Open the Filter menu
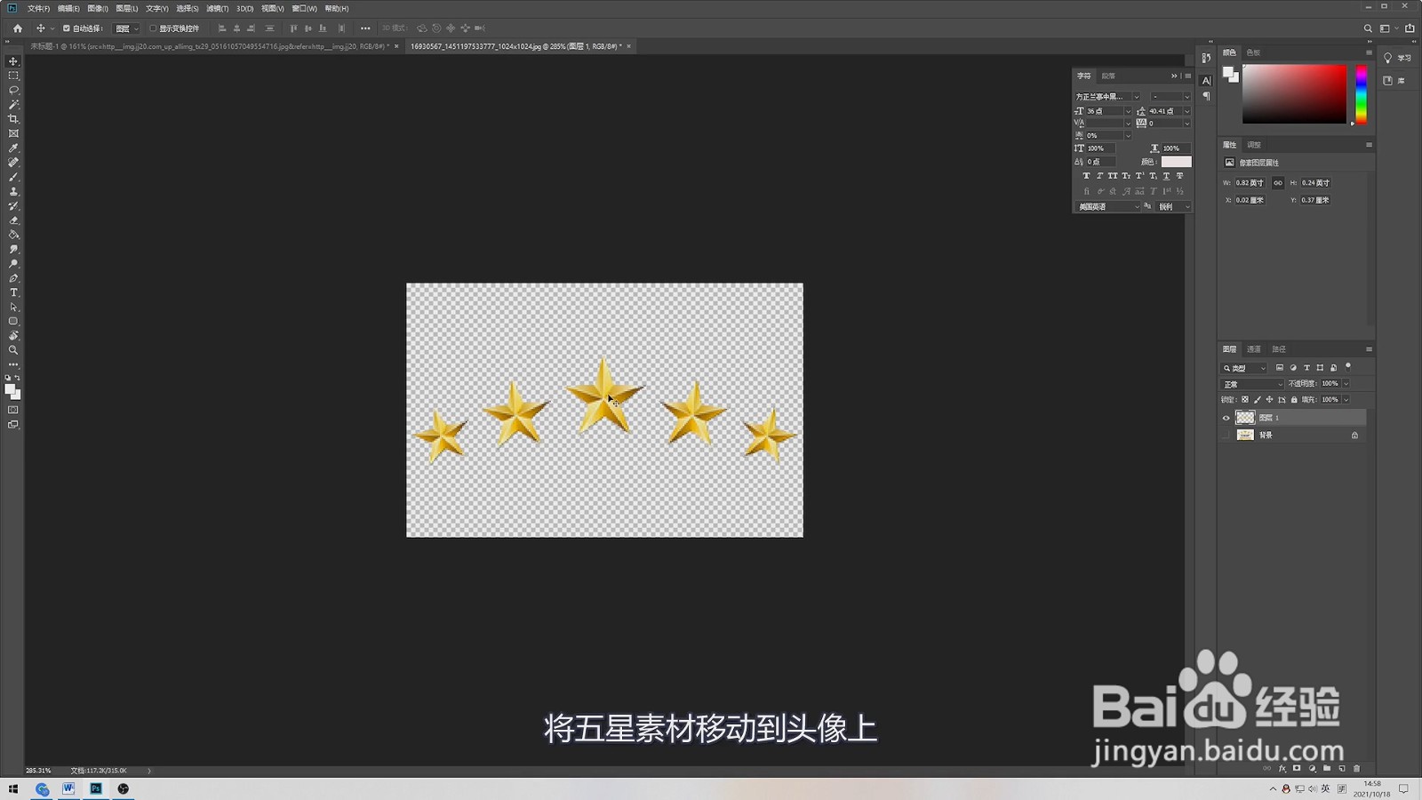The height and width of the screenshot is (800, 1422). tap(217, 8)
